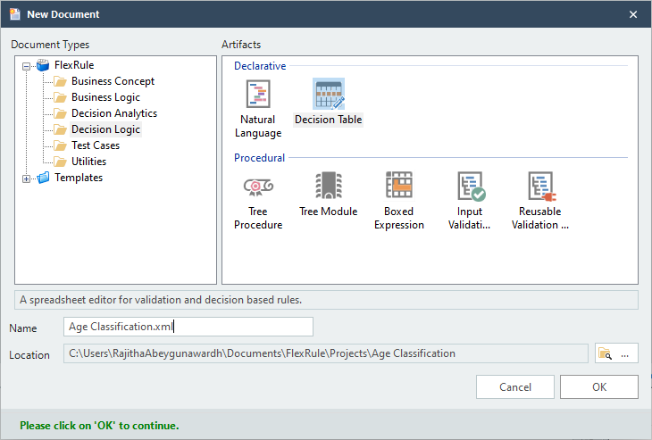The height and width of the screenshot is (440, 652).
Task: Select the Templates tree label
Action: click(79, 178)
